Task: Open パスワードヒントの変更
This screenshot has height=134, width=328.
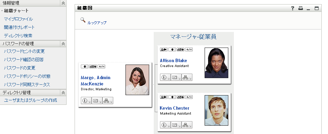Action: tap(24, 51)
